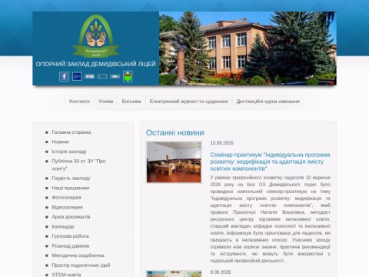Screen dimensions: 369x277
Task: Click the Demydivskyi lyceum logo emblem
Action: [96, 36]
